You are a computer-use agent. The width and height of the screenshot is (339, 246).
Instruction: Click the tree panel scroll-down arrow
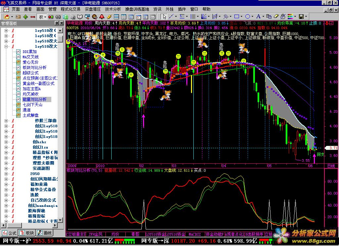pos(61,220)
